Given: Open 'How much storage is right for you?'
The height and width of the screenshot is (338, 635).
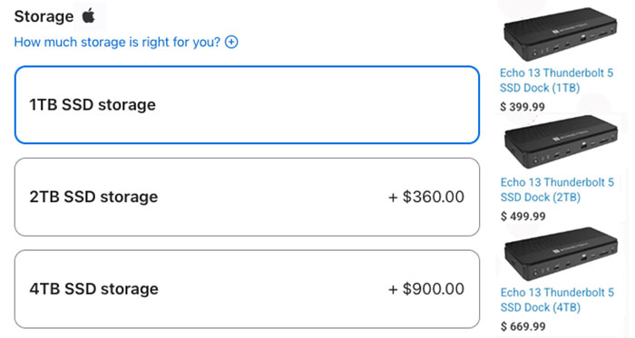Looking at the screenshot, I should click(117, 42).
